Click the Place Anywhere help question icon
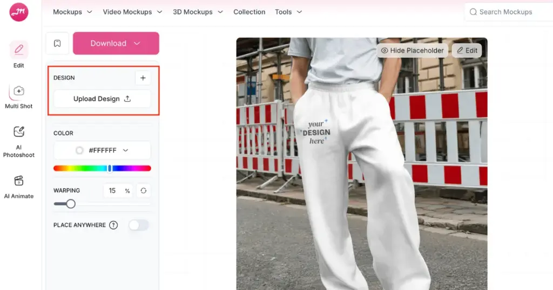Screen dimensions: 553x290 (113, 225)
